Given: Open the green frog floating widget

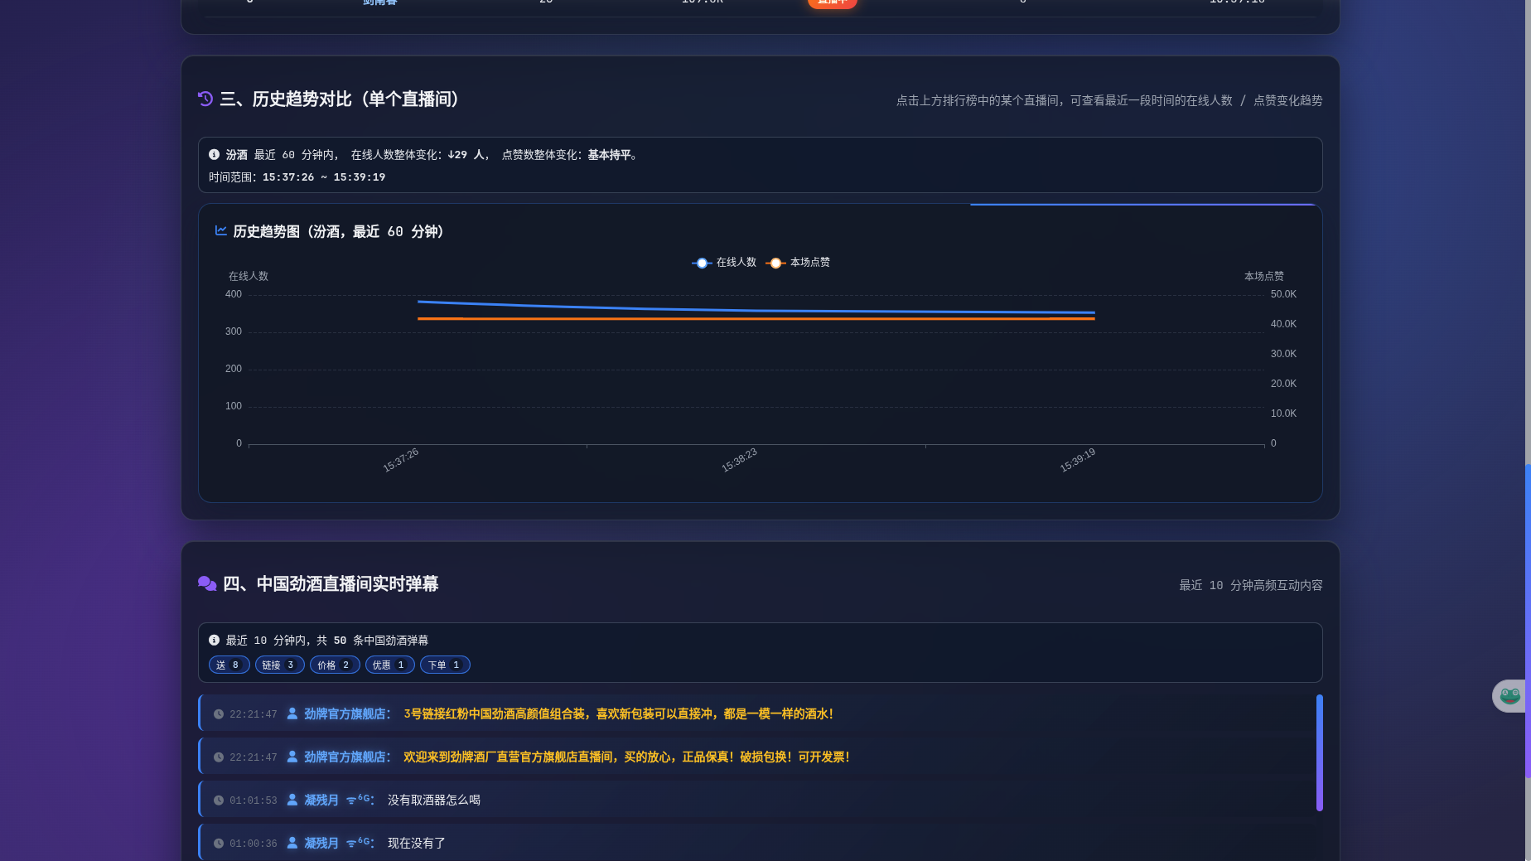Looking at the screenshot, I should pyautogui.click(x=1509, y=696).
